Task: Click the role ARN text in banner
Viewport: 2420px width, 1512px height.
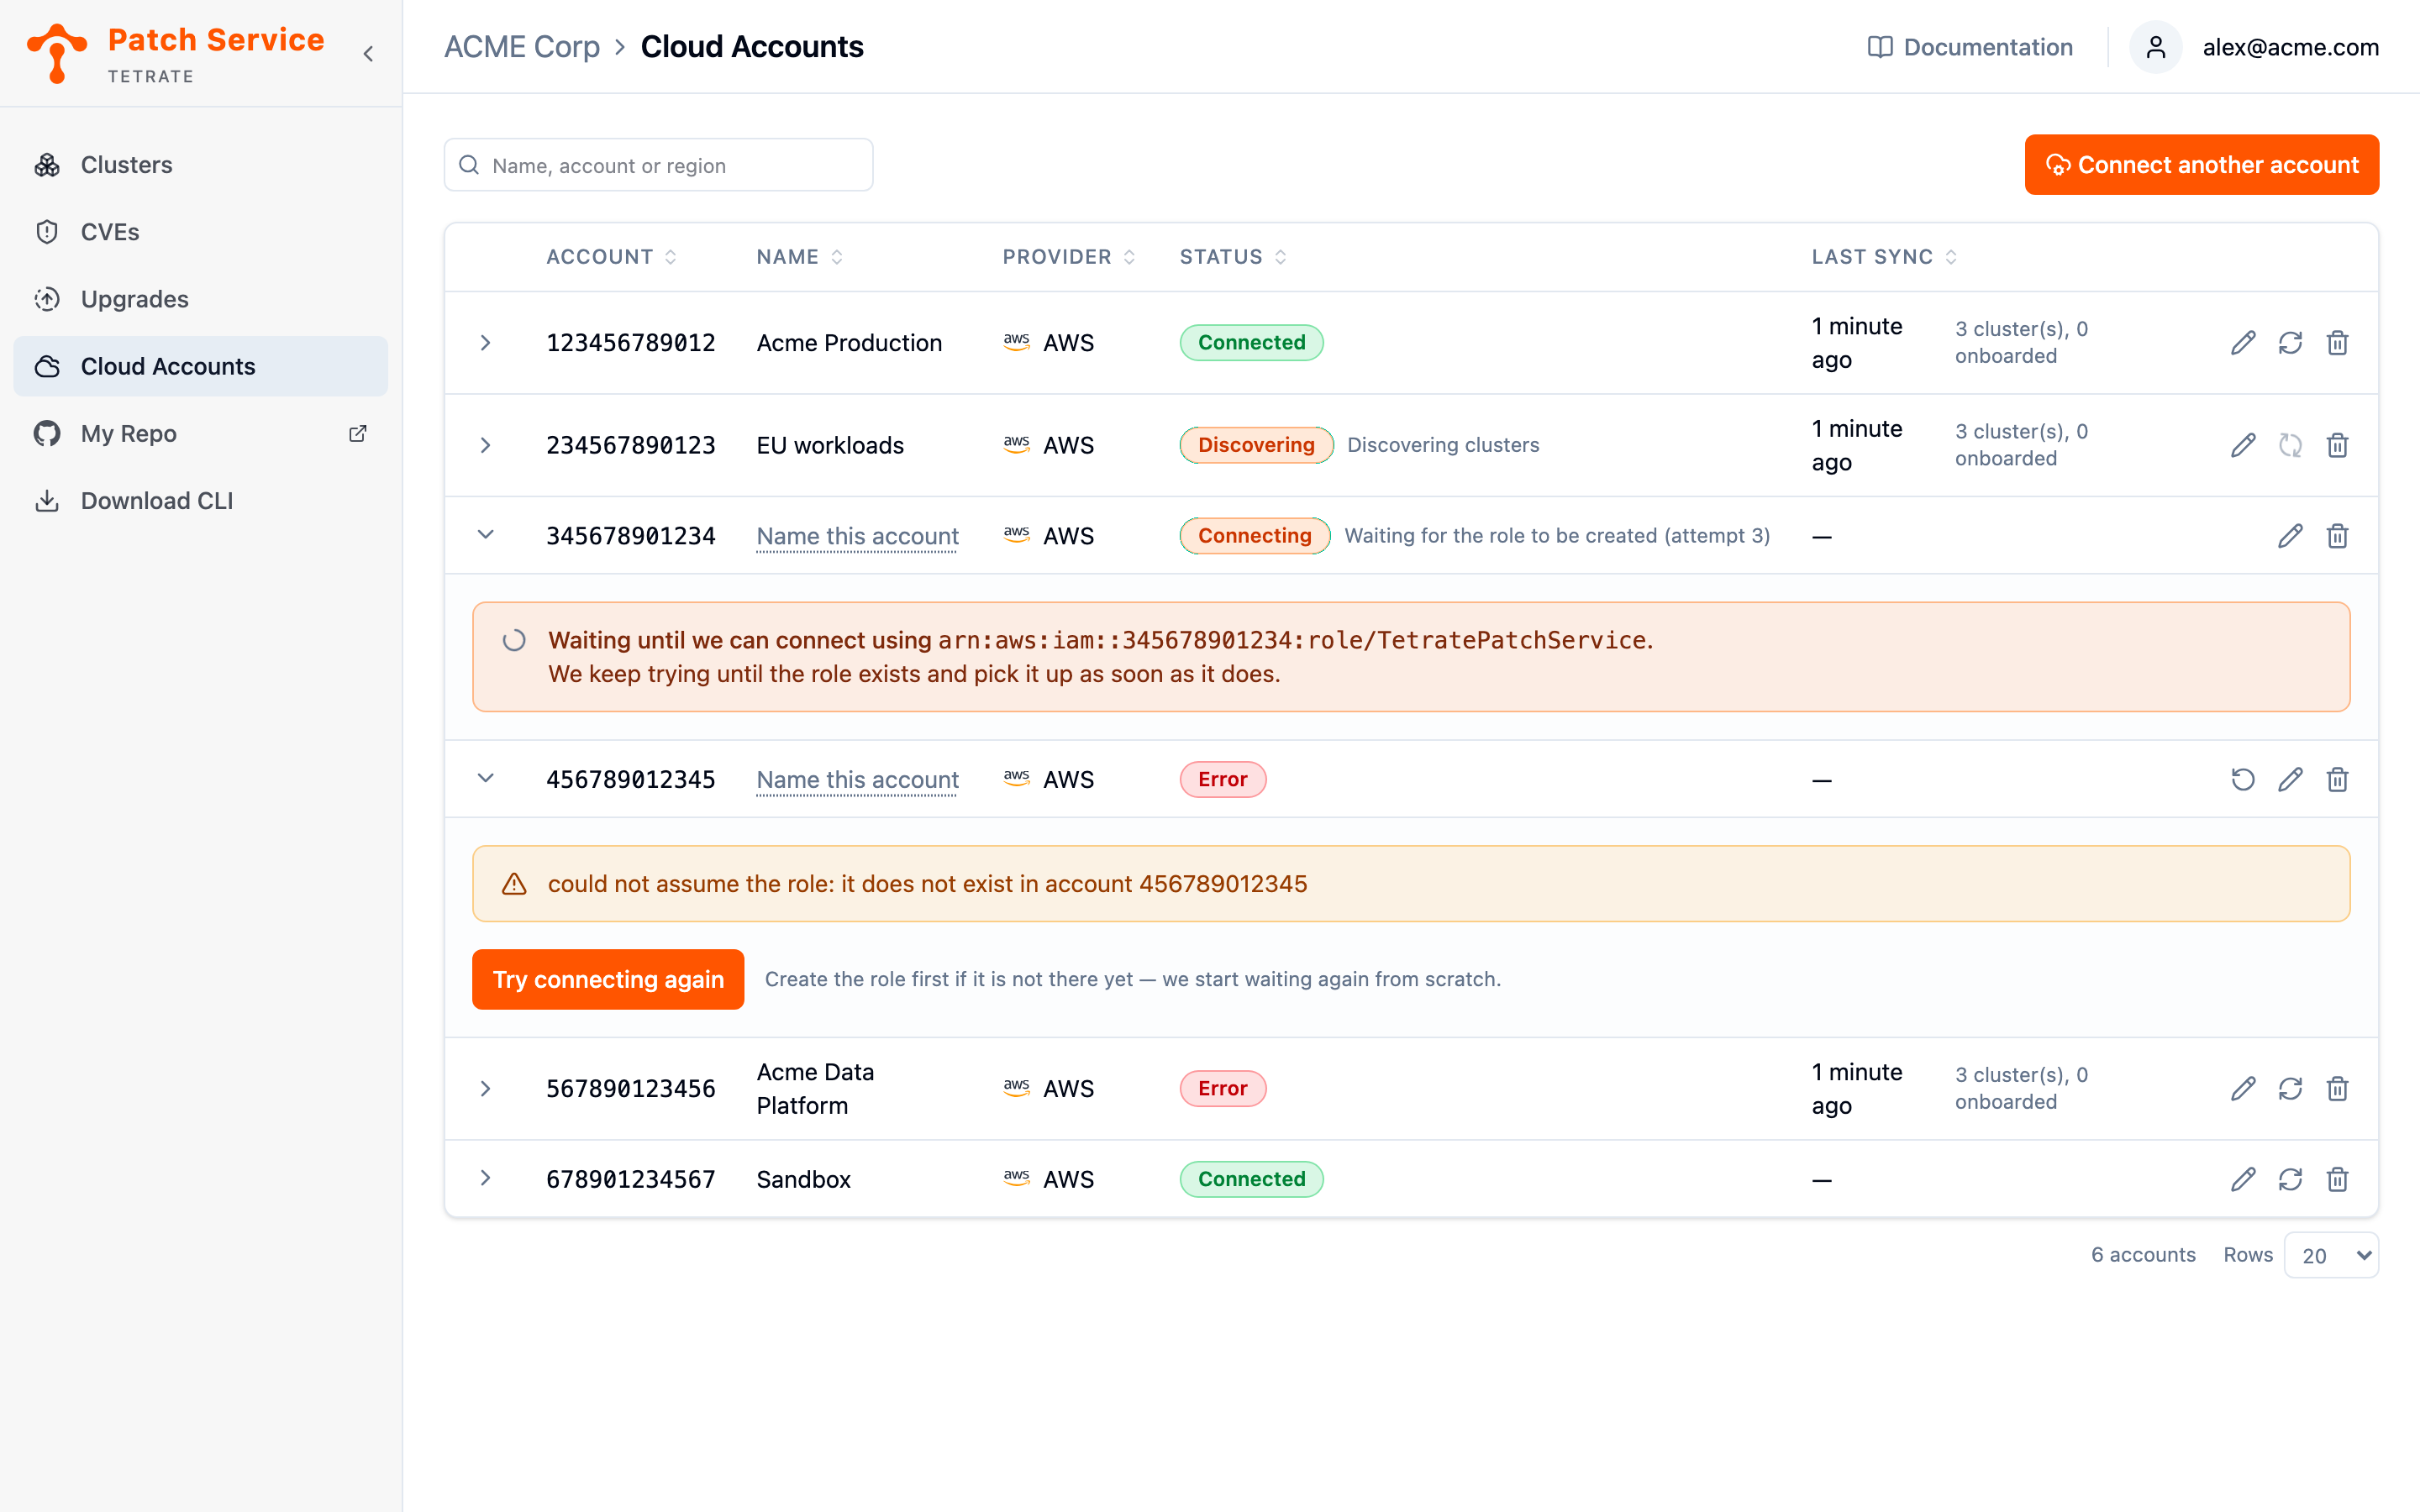Action: [x=1292, y=640]
